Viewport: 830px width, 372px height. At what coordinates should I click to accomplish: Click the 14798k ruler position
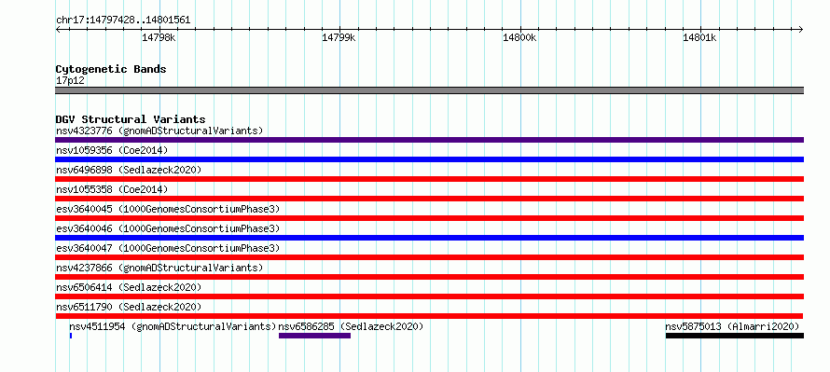[x=159, y=37]
